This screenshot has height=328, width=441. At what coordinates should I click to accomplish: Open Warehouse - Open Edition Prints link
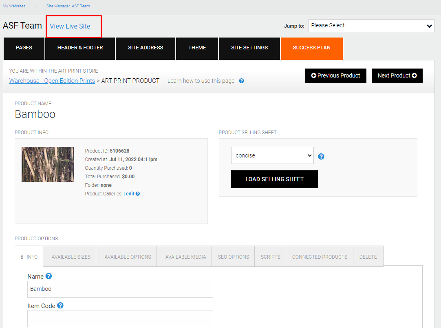[x=52, y=81]
